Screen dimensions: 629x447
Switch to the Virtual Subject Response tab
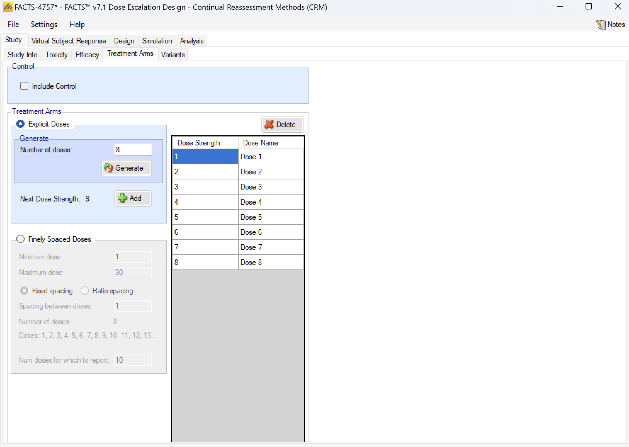pyautogui.click(x=68, y=41)
